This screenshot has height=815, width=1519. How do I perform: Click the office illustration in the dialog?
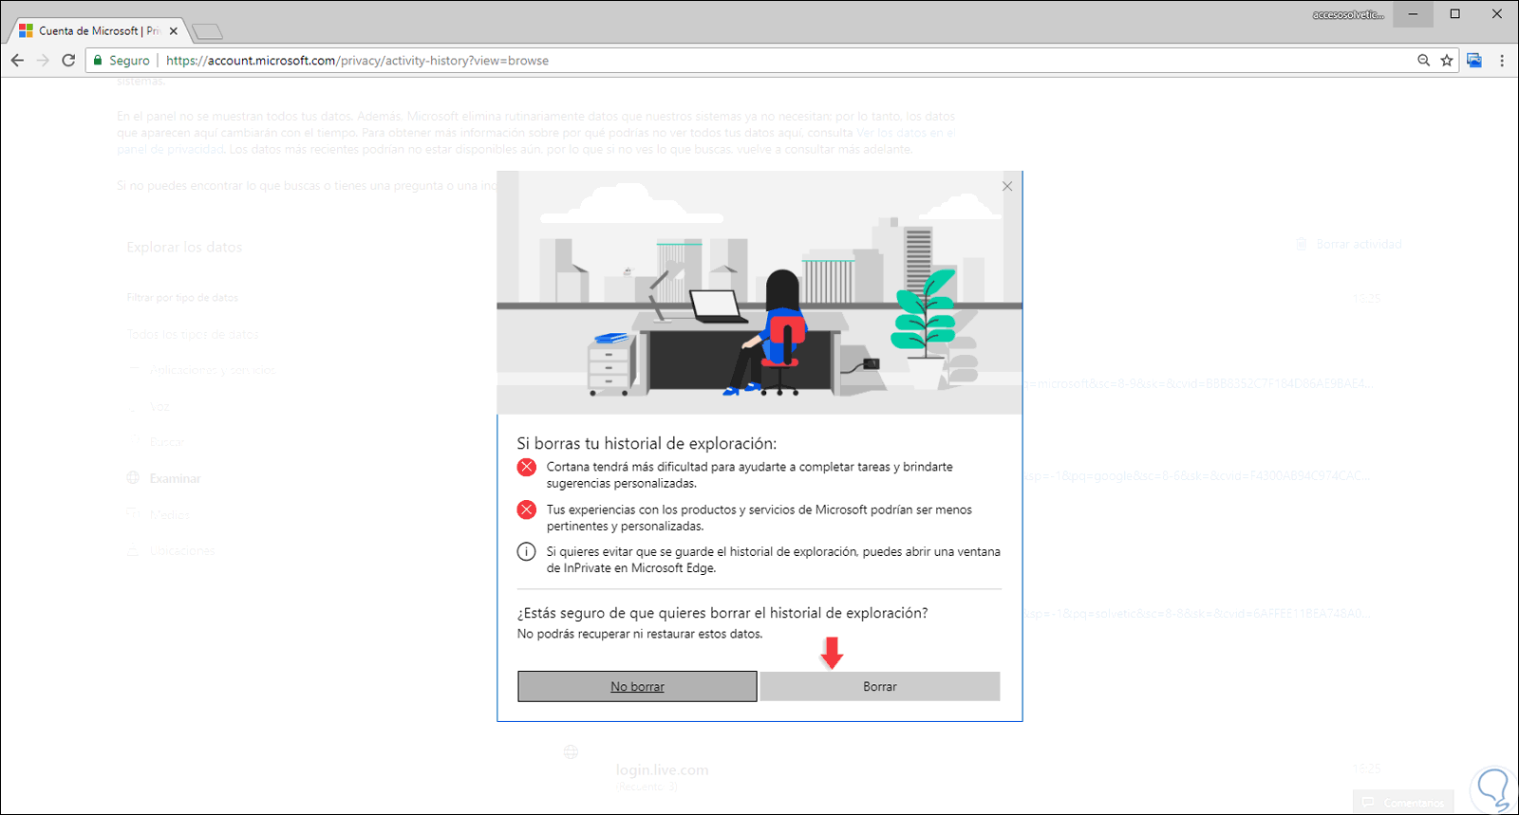point(759,292)
